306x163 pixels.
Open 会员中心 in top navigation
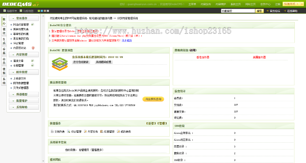tap(265, 4)
